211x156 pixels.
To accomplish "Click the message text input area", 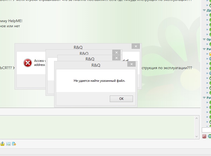I will pyautogui.click(x=97, y=127).
